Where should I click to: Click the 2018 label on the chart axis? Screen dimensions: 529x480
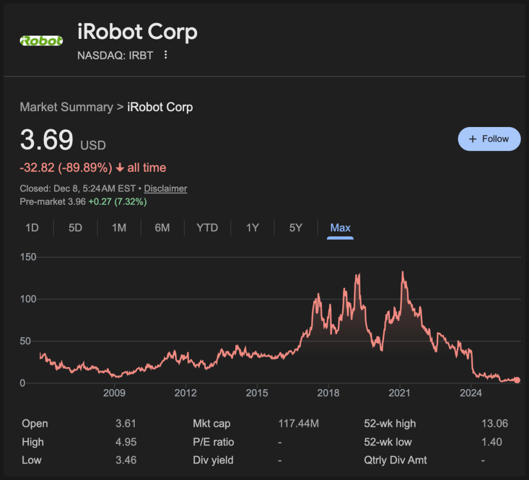tap(328, 392)
